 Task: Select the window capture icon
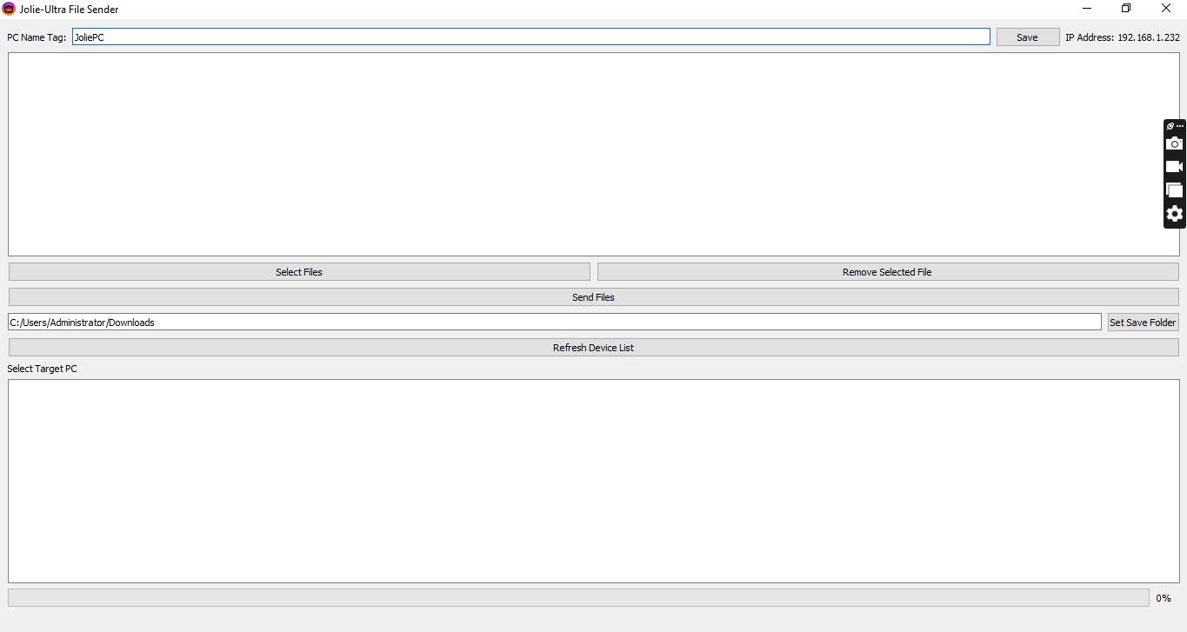1175,190
